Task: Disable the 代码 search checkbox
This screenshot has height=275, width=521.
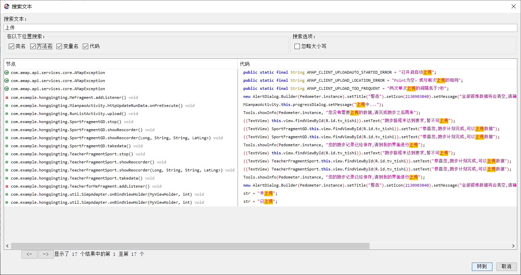Action: (85, 46)
